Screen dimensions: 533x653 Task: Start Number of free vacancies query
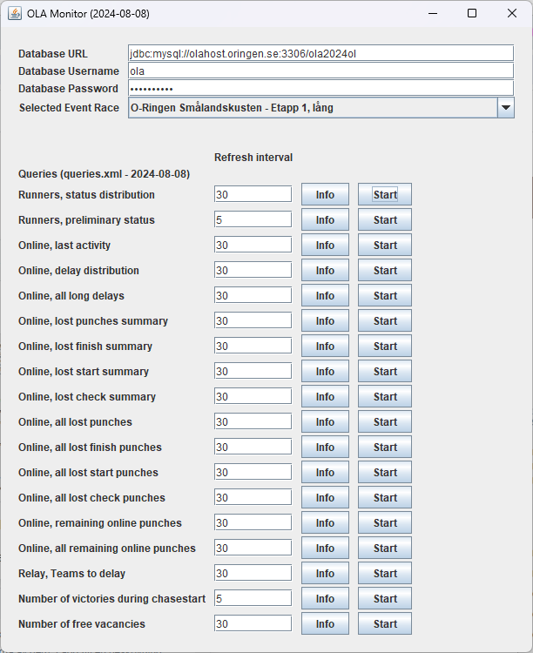coord(385,624)
